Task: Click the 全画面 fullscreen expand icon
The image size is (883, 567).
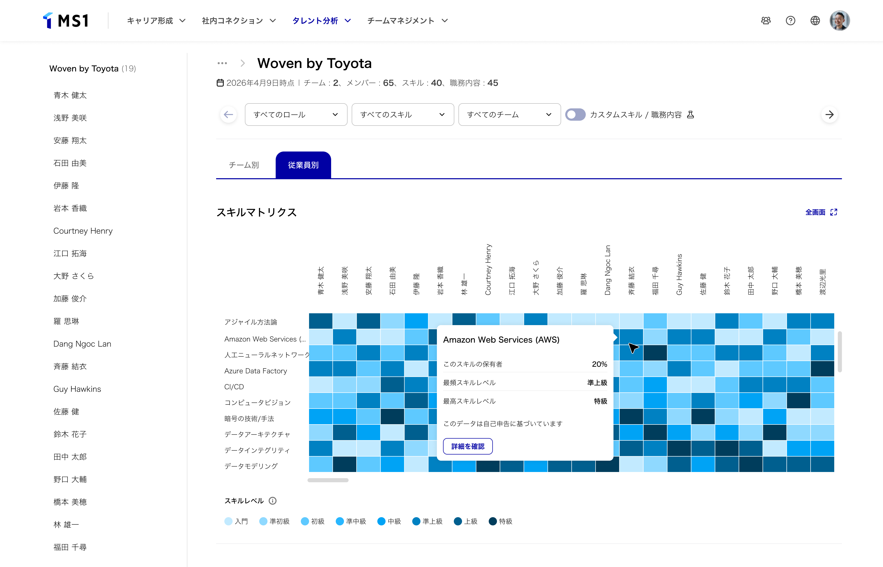Action: click(x=834, y=212)
